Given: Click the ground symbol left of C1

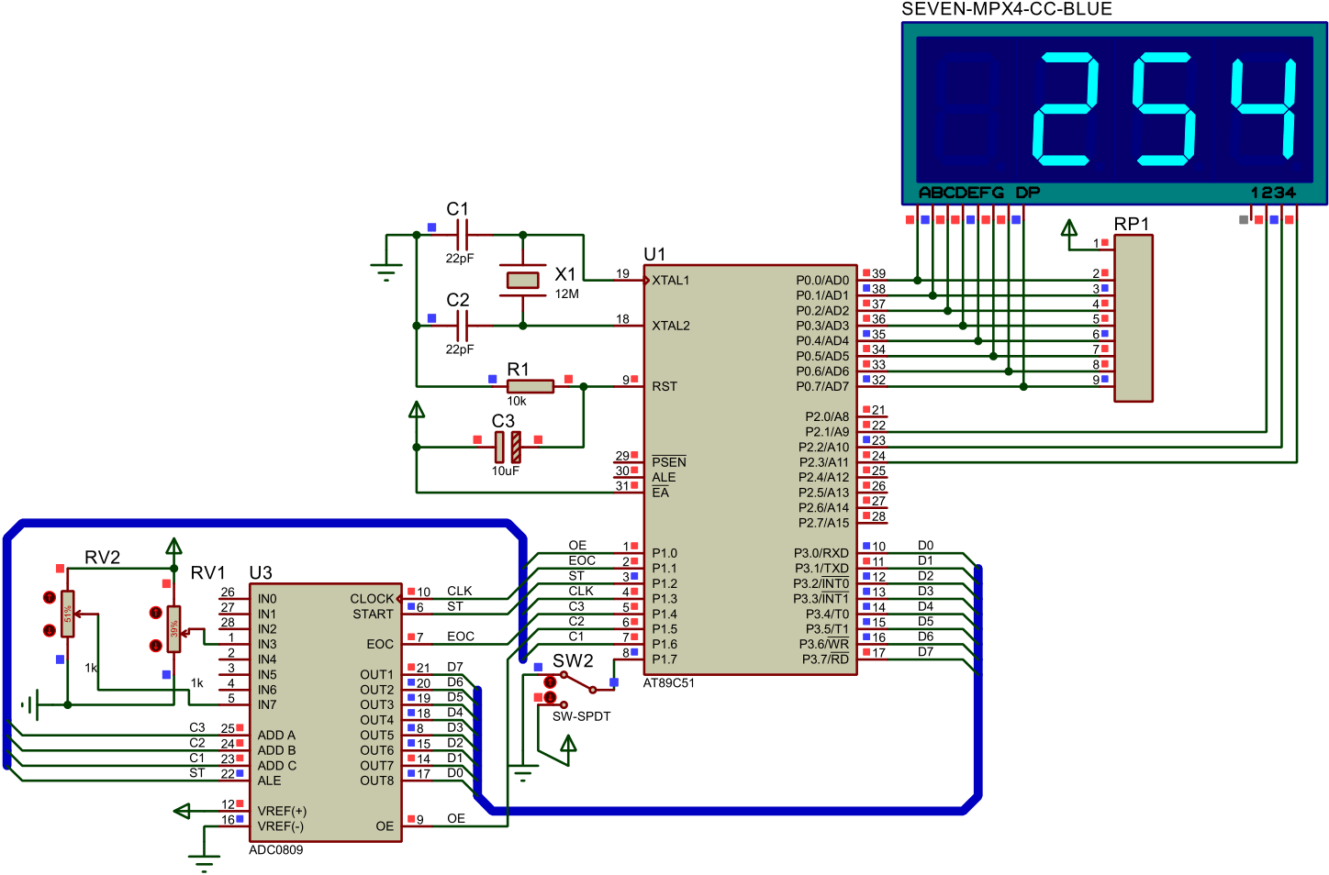Looking at the screenshot, I should click(386, 270).
